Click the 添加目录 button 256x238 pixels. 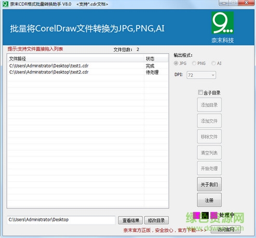click(209, 105)
